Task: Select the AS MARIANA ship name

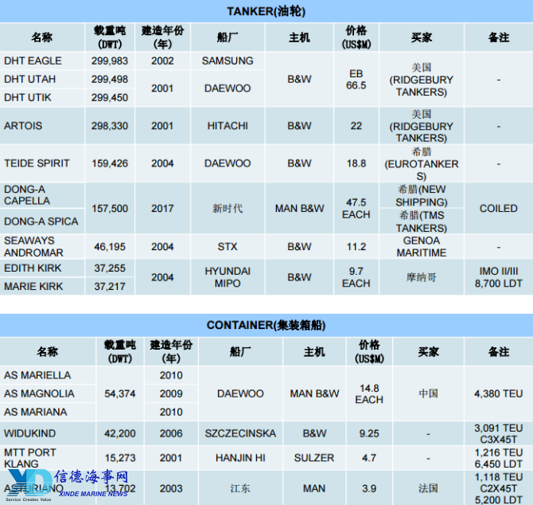Action: pos(35,412)
